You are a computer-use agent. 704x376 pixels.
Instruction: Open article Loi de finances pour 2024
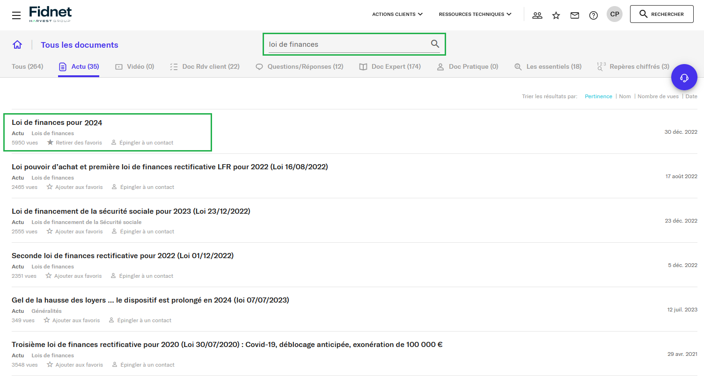[x=57, y=123]
